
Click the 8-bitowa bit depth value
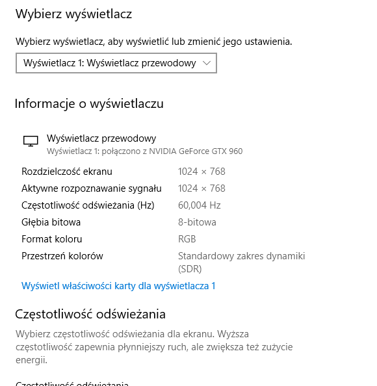(197, 222)
